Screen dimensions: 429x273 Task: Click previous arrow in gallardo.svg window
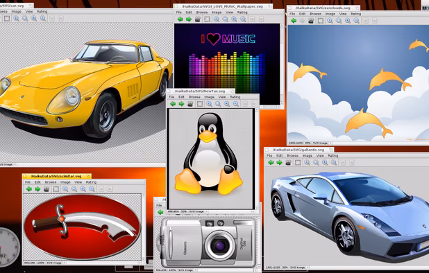tap(271, 162)
